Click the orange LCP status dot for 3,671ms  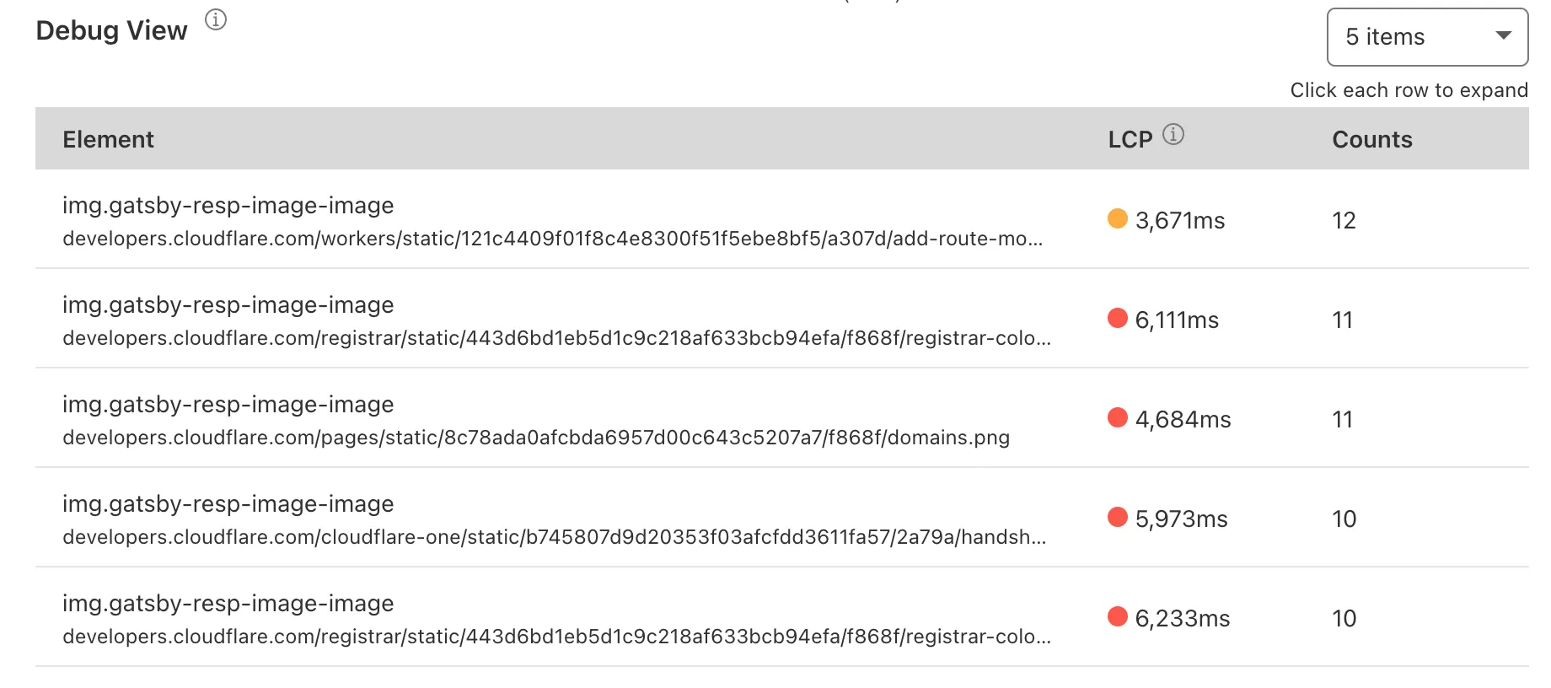coord(1118,220)
